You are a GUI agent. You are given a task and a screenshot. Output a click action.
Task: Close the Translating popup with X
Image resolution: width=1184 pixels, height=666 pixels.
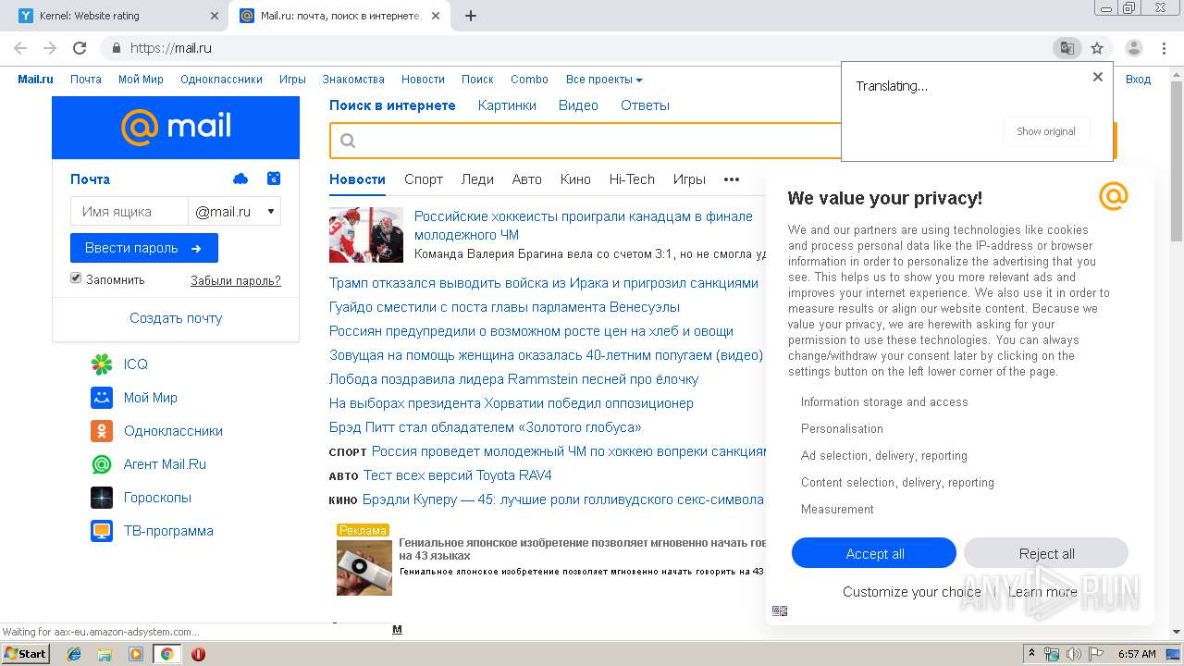point(1098,77)
